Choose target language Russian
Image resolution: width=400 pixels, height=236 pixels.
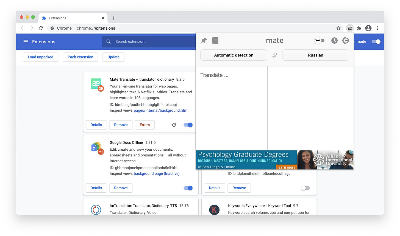point(316,55)
